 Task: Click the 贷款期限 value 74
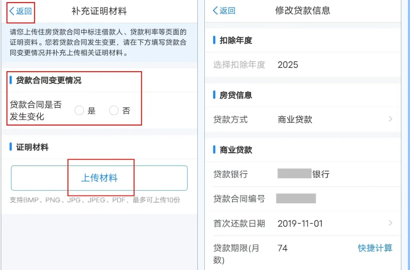pyautogui.click(x=283, y=248)
